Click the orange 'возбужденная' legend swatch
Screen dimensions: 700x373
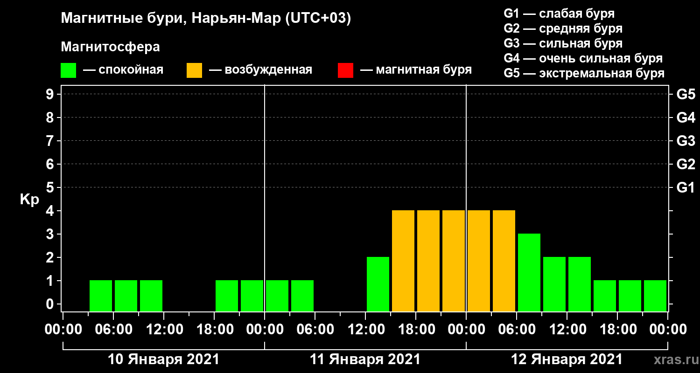(194, 70)
